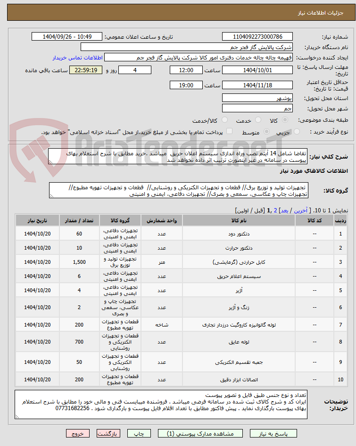This screenshot has height=446, width=356.
Task: Click the بازگشت back button
Action: click(x=108, y=434)
